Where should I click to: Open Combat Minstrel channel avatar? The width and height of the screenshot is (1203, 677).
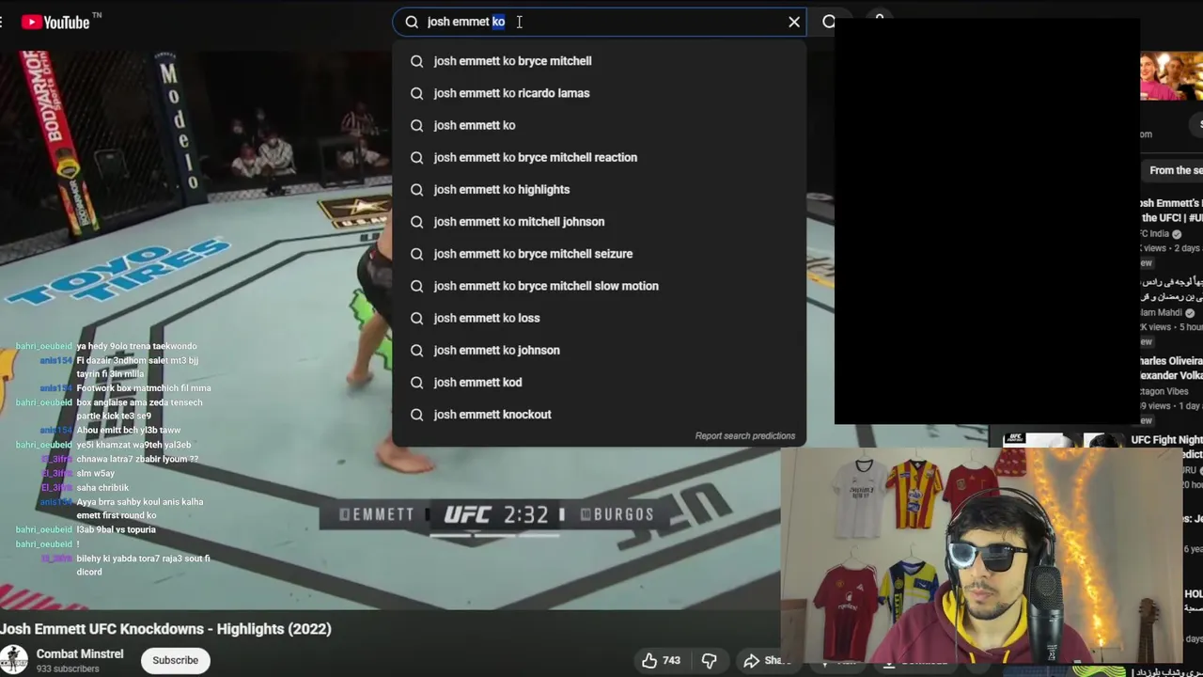13,660
